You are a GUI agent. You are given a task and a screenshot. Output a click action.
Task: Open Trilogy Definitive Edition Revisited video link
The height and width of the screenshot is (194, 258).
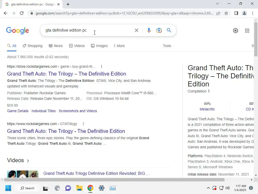[96, 173]
